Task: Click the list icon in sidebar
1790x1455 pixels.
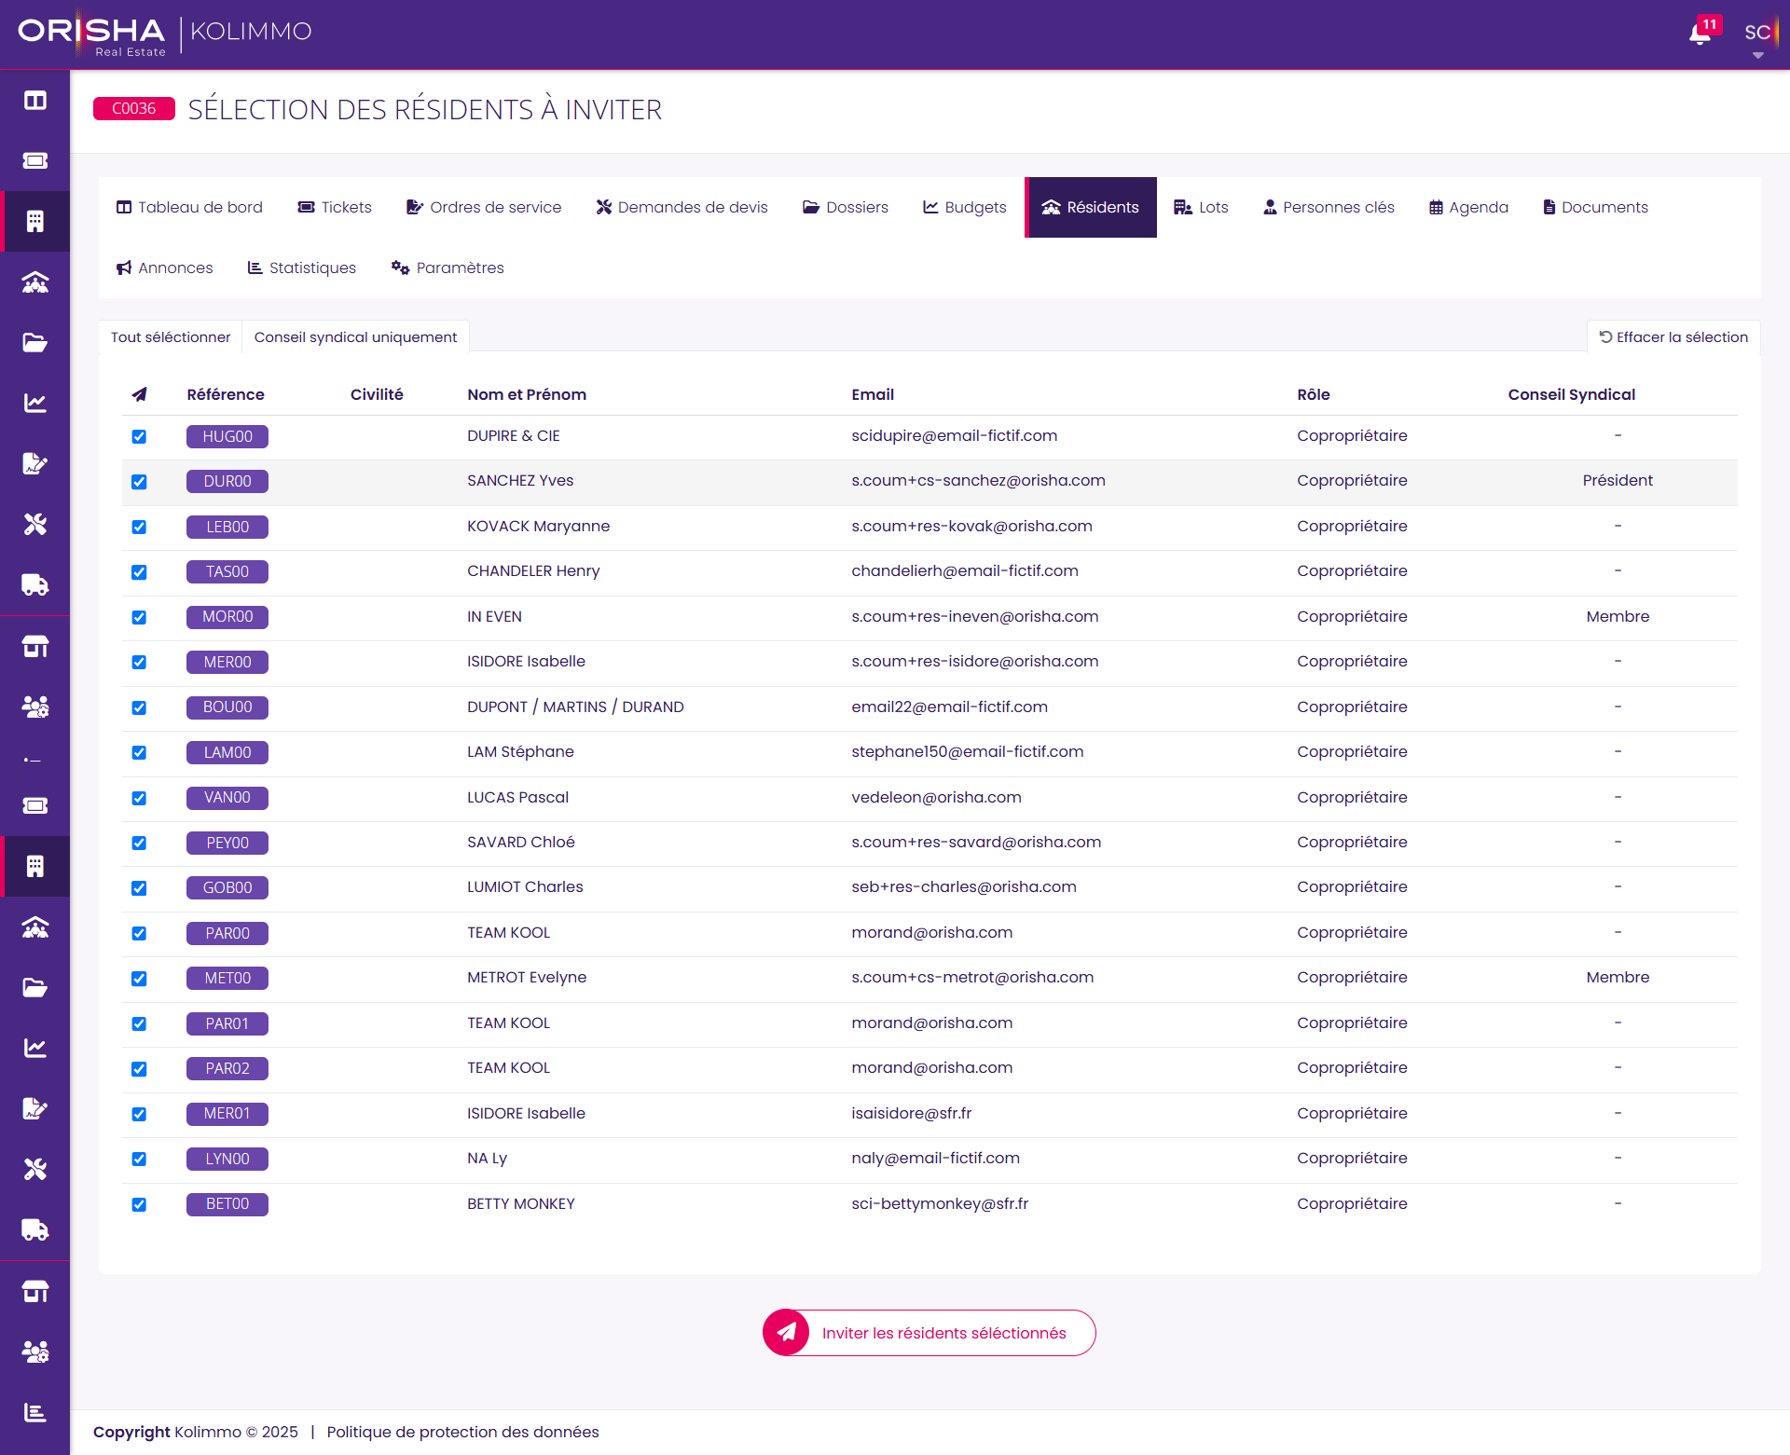Action: [34, 761]
